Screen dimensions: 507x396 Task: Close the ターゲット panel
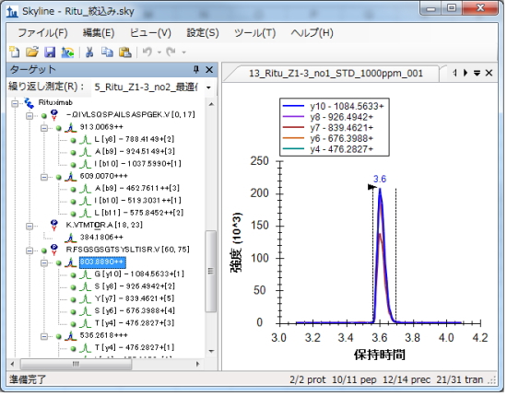click(x=209, y=69)
